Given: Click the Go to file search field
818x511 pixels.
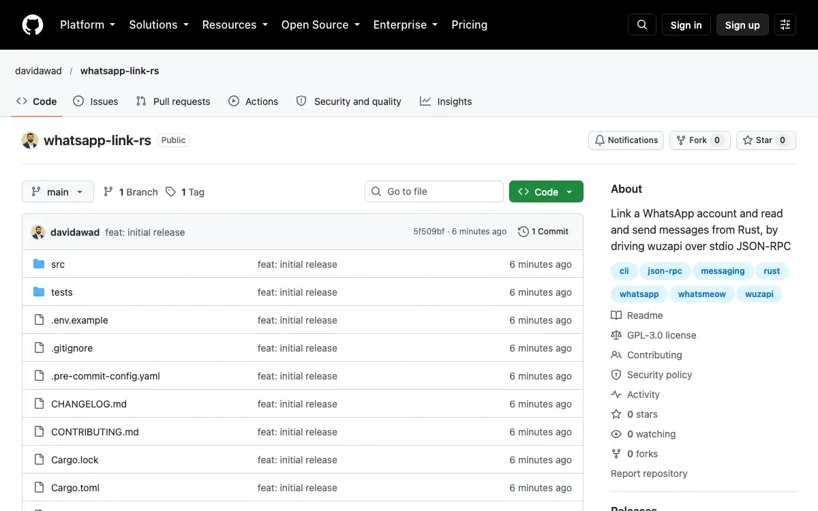Looking at the screenshot, I should [434, 191].
